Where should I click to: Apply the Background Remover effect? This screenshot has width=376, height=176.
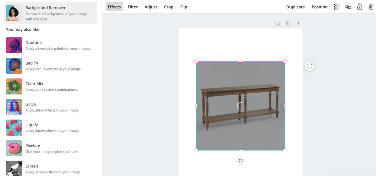[50, 13]
